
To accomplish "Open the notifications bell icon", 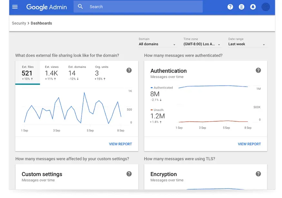I will [x=253, y=7].
